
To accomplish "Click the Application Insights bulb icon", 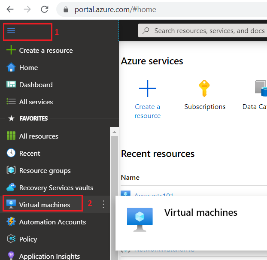I will point(11,256).
